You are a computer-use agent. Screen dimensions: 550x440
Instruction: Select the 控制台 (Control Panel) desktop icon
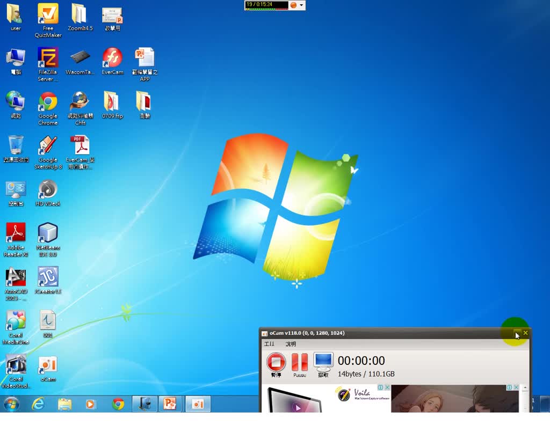(x=16, y=193)
